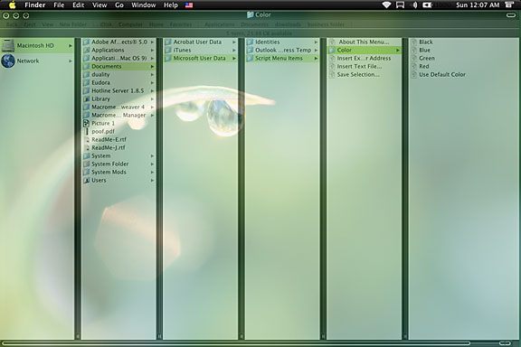The image size is (521, 347).
Task: Click the ReadMe-J.rtf document icon
Action: [x=87, y=148]
